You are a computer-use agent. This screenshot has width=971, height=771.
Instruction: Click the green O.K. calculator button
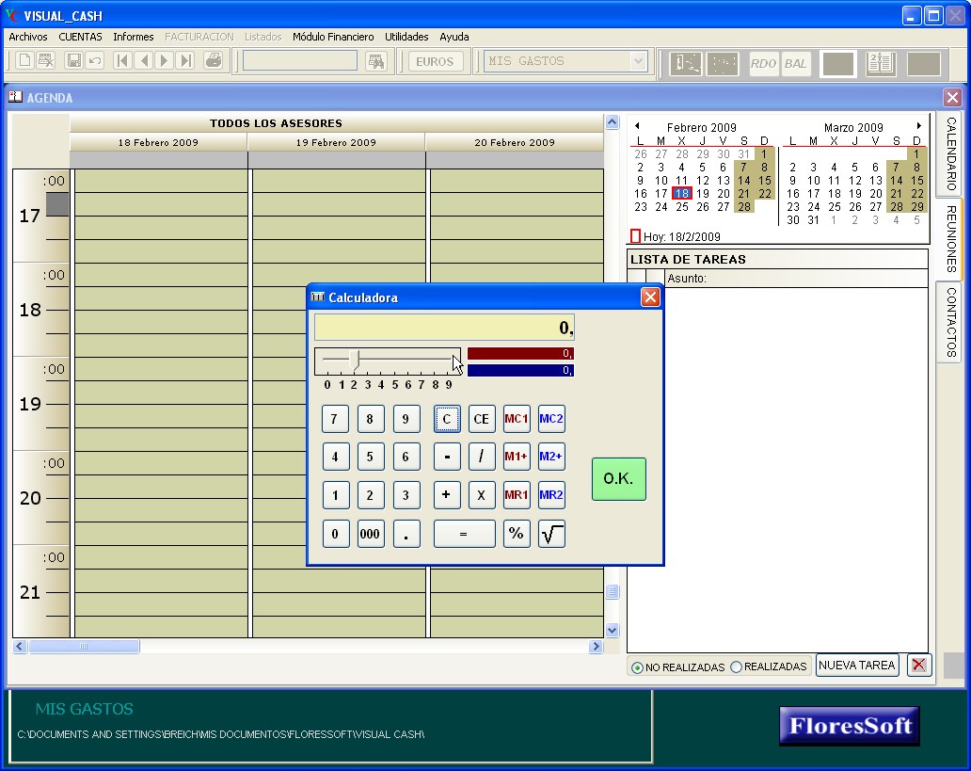tap(619, 479)
